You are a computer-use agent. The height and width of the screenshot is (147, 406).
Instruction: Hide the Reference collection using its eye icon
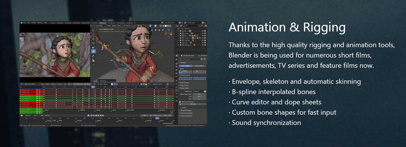click(x=203, y=45)
